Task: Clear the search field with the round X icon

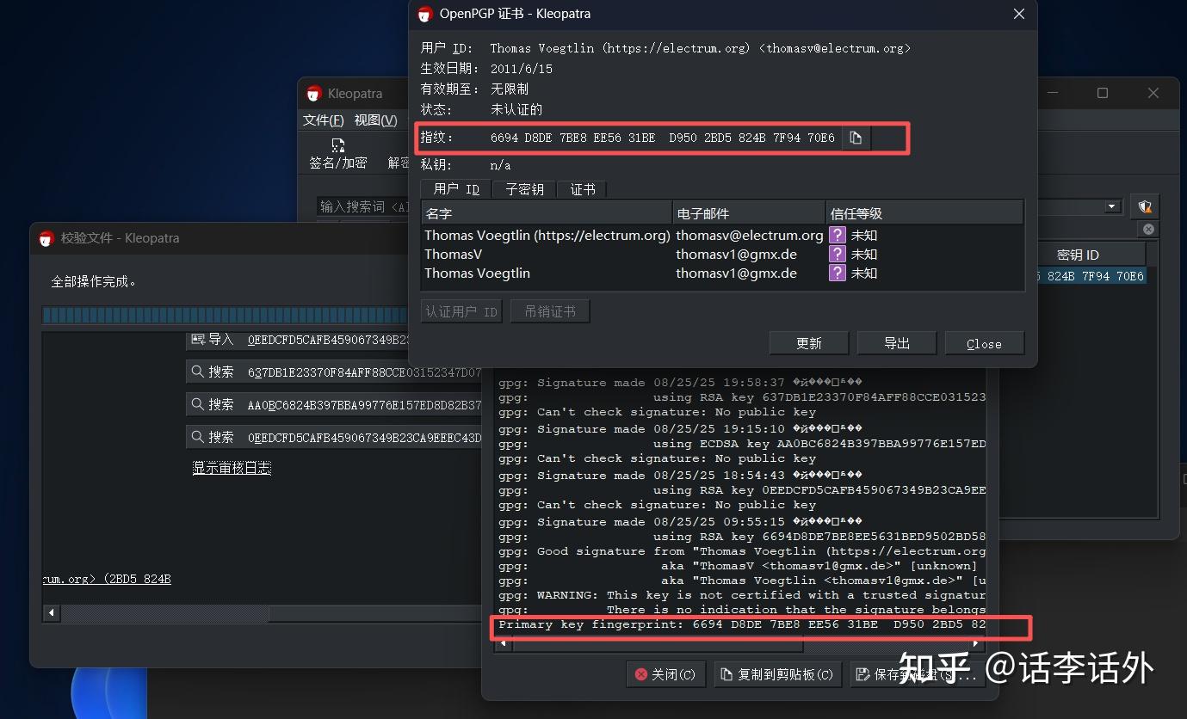Action: 1148,230
